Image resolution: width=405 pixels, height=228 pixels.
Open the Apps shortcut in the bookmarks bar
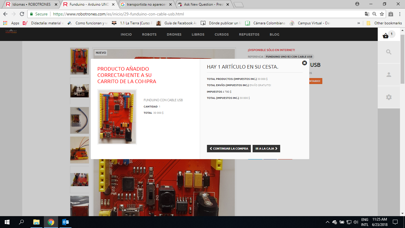coord(11,23)
